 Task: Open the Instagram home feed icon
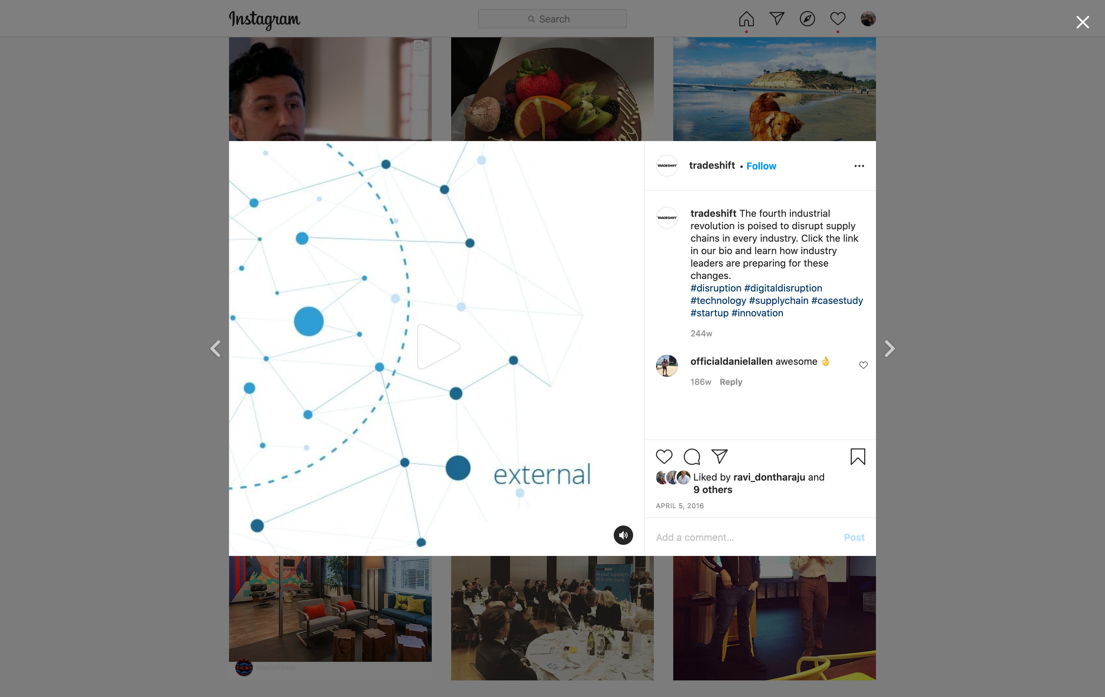click(746, 19)
